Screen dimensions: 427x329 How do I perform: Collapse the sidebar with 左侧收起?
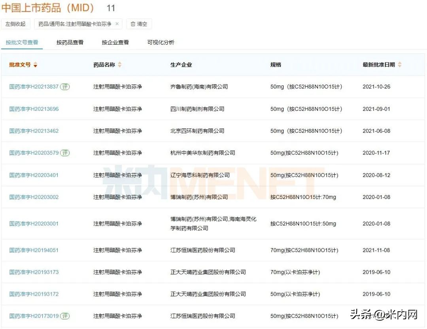[16, 24]
